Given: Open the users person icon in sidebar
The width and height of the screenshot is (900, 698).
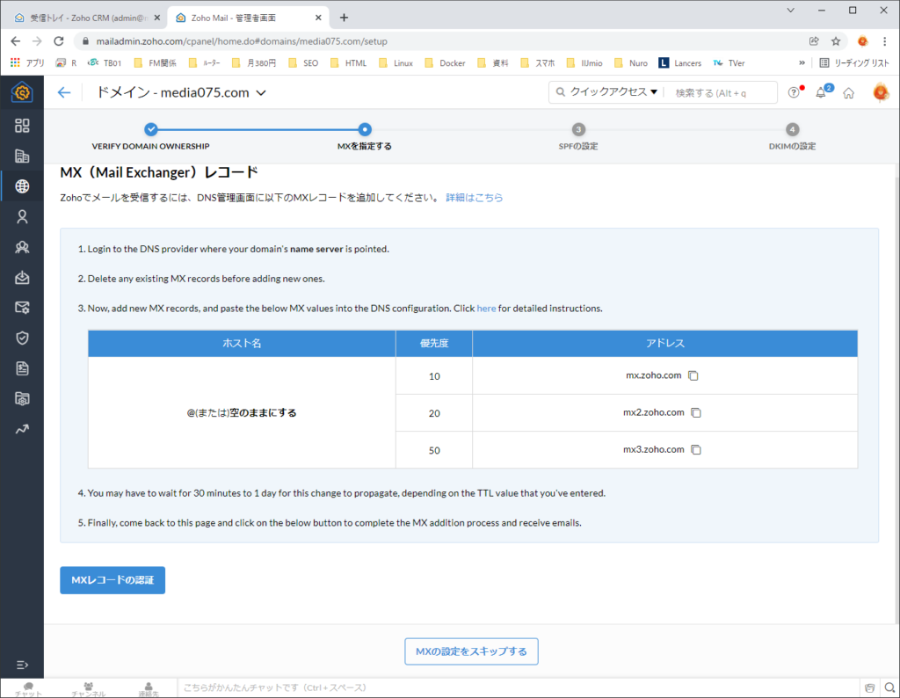Looking at the screenshot, I should 22,217.
